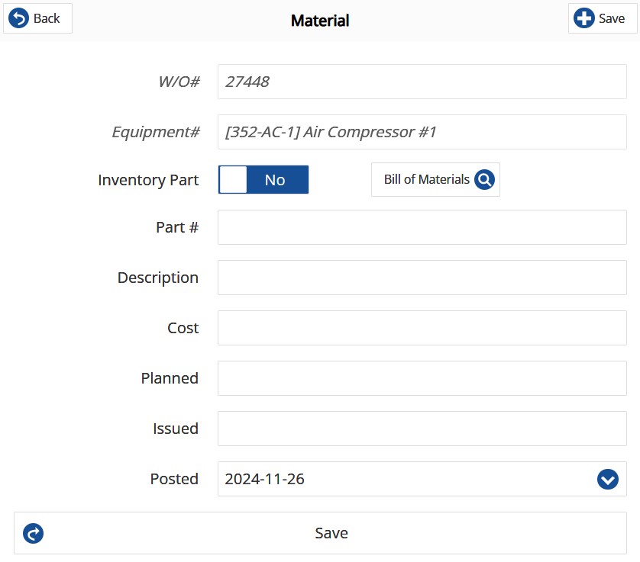Focus the Part # input field
640x562 pixels.
coord(422,227)
